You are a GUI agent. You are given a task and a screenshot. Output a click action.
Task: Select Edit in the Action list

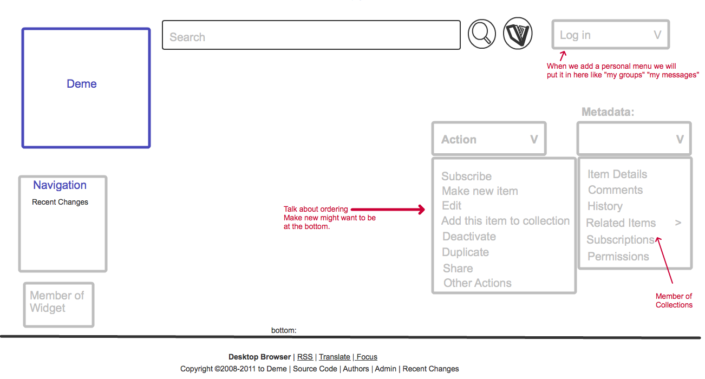[452, 206]
